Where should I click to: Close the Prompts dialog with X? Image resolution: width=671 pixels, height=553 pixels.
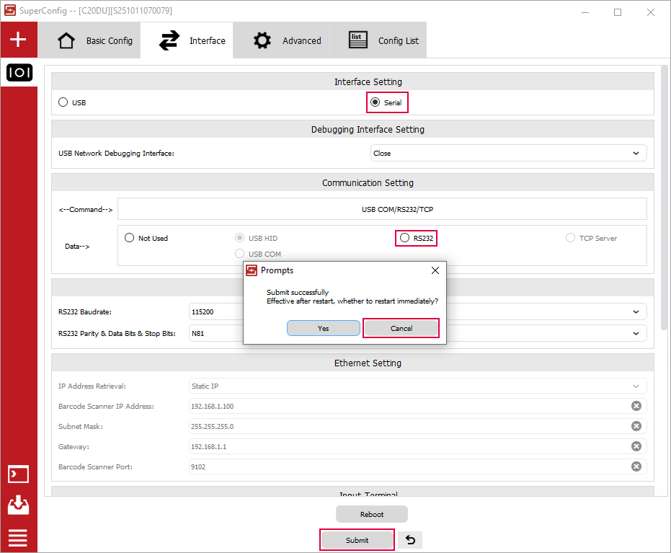pos(435,270)
